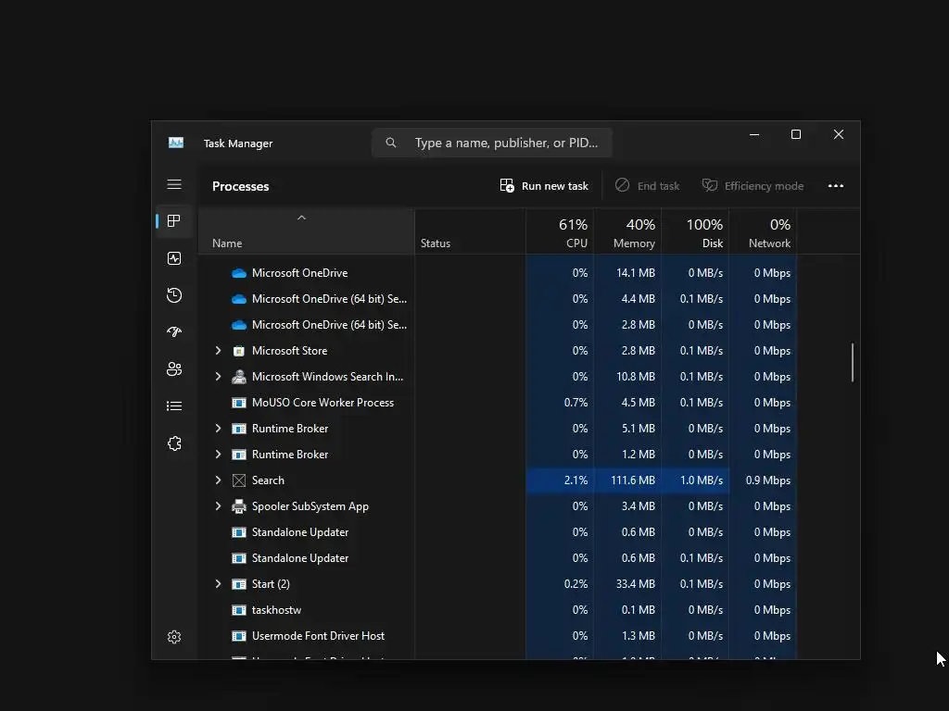949x711 pixels.
Task: Expand the Search process group
Action: pos(218,480)
